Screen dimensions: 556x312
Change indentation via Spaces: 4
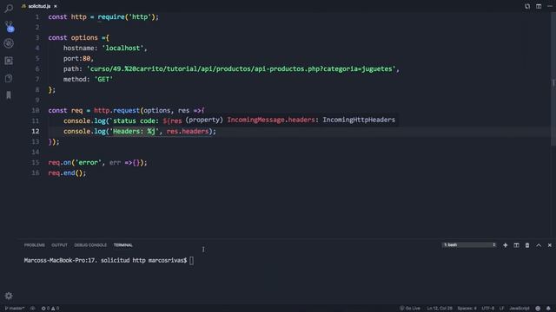tap(467, 309)
